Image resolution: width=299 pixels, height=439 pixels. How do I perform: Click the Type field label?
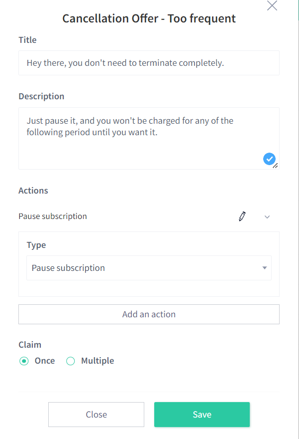click(36, 245)
